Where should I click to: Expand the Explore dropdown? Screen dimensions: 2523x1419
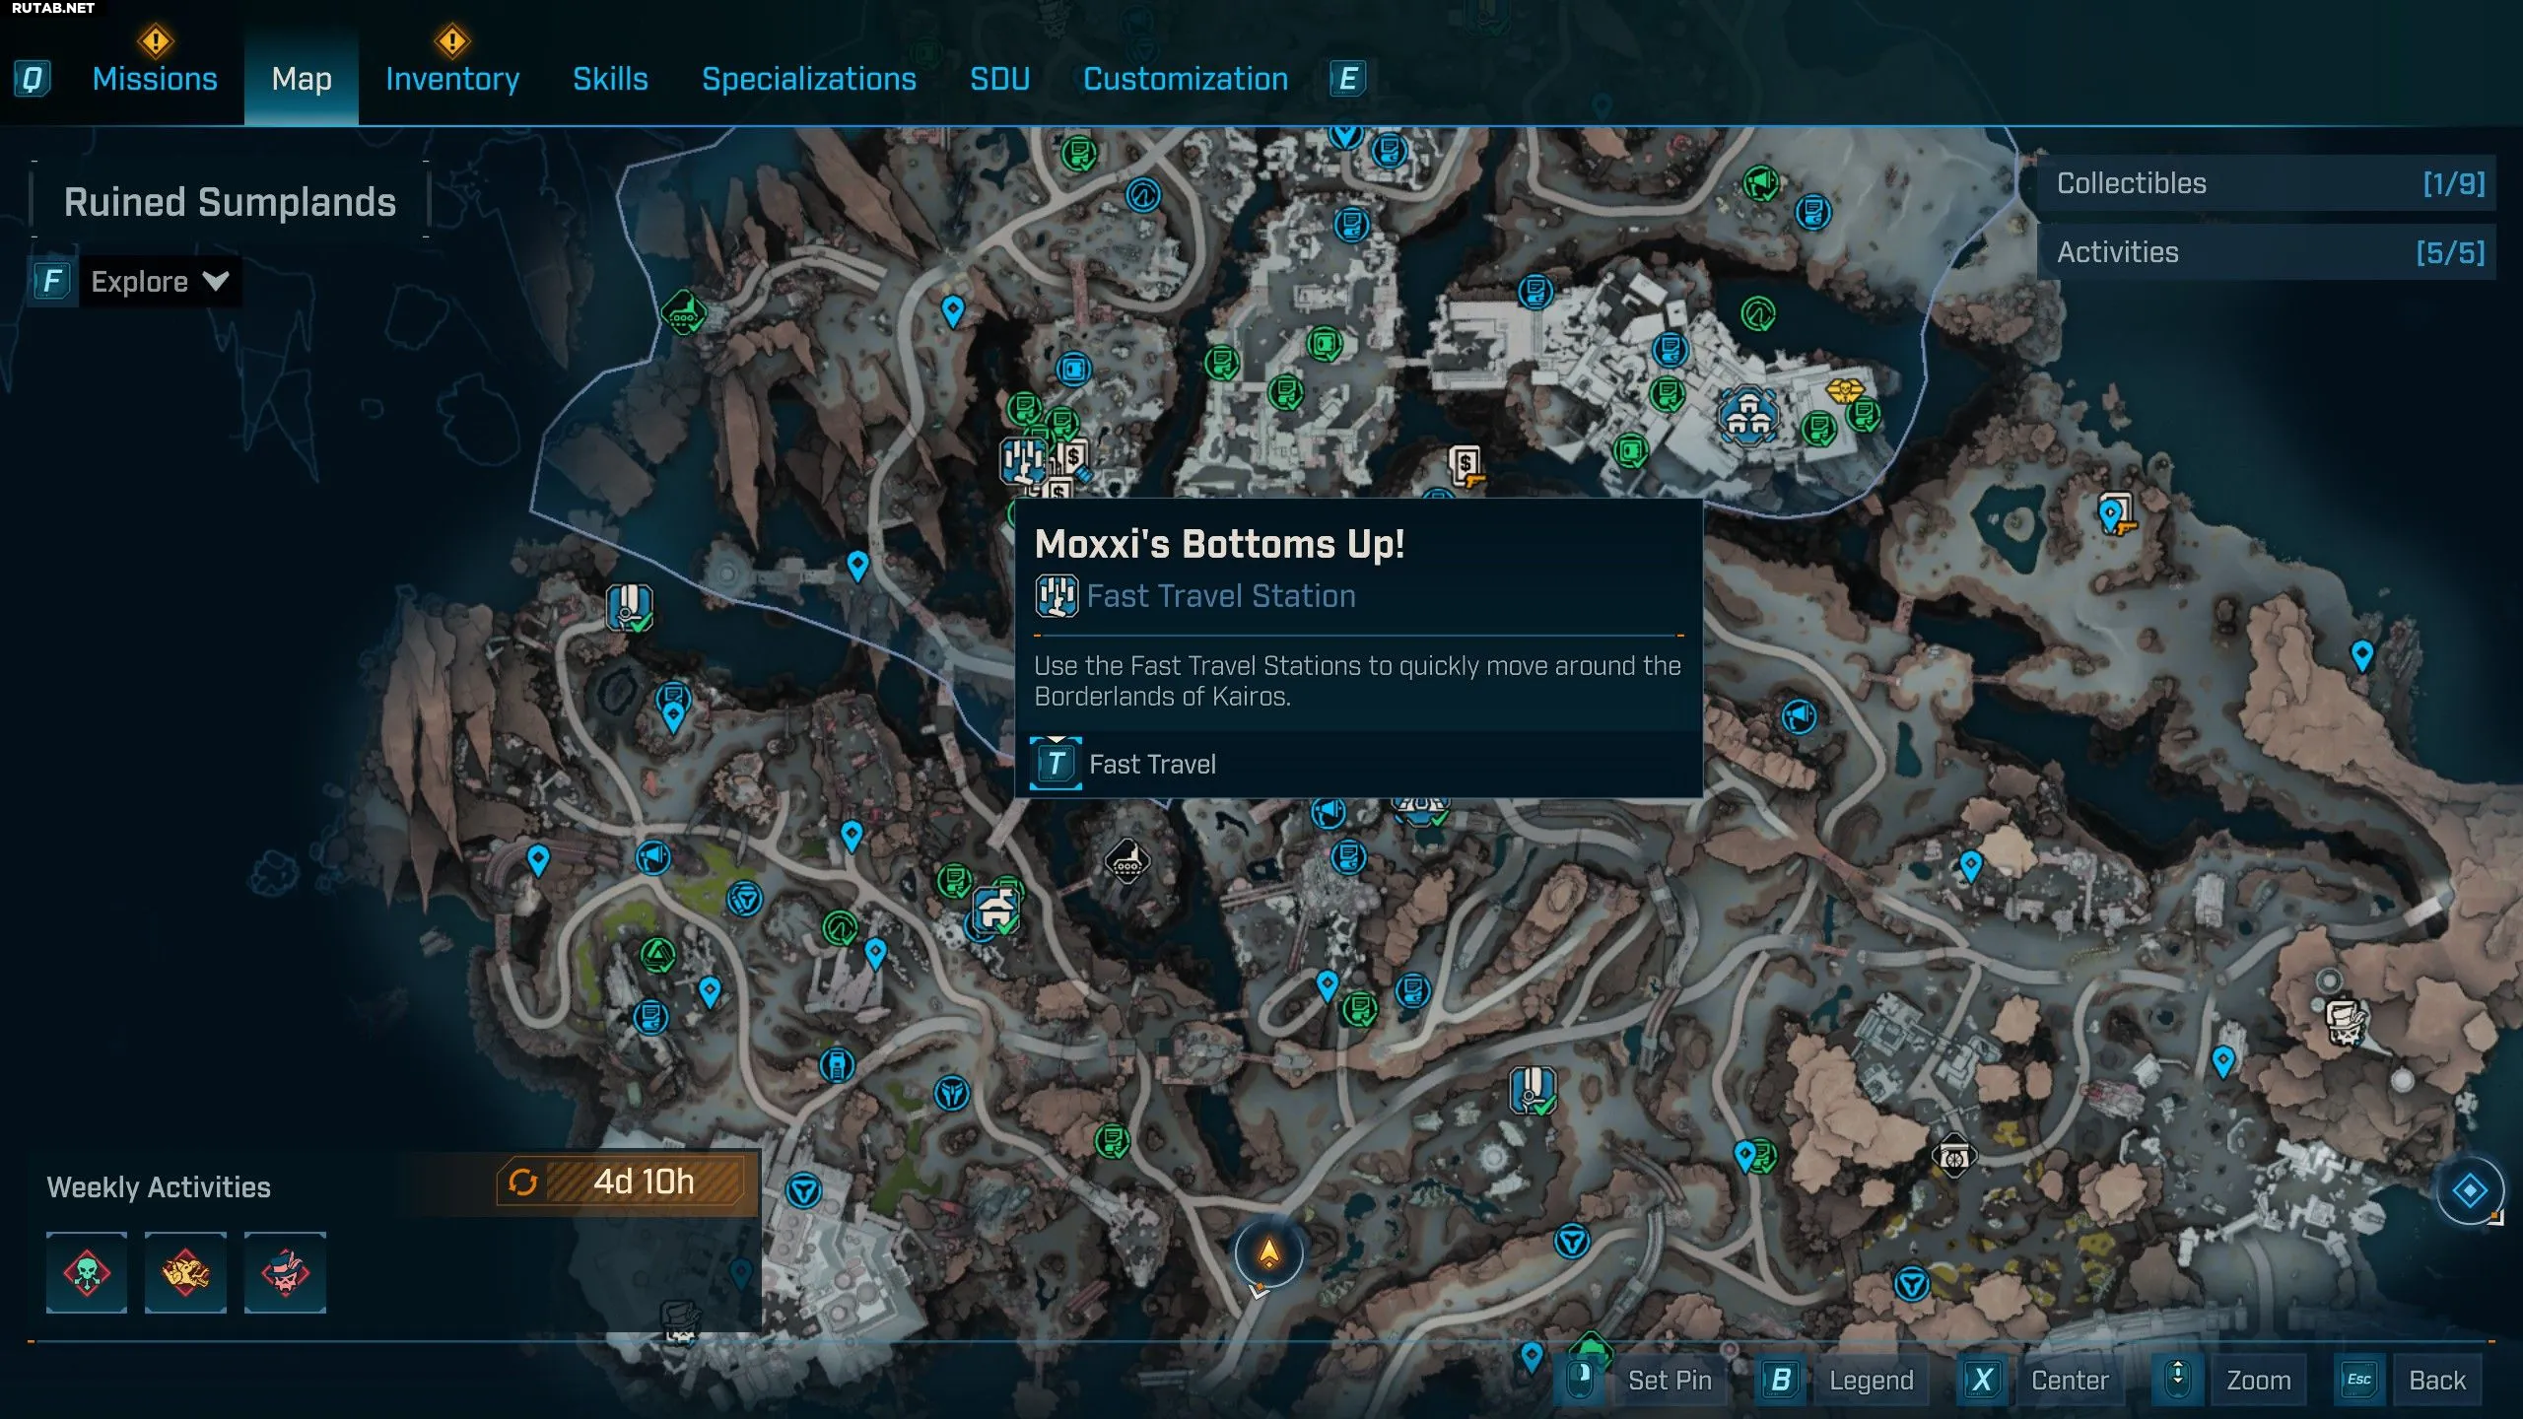(x=160, y=282)
